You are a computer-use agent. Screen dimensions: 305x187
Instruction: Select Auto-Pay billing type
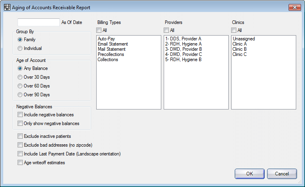tap(129, 39)
